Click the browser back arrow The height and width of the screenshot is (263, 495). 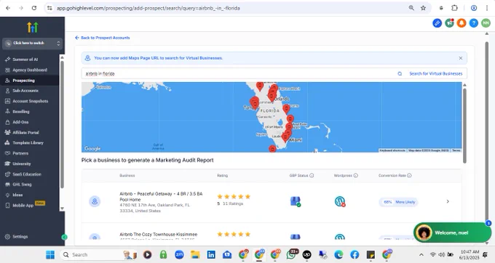(x=8, y=8)
